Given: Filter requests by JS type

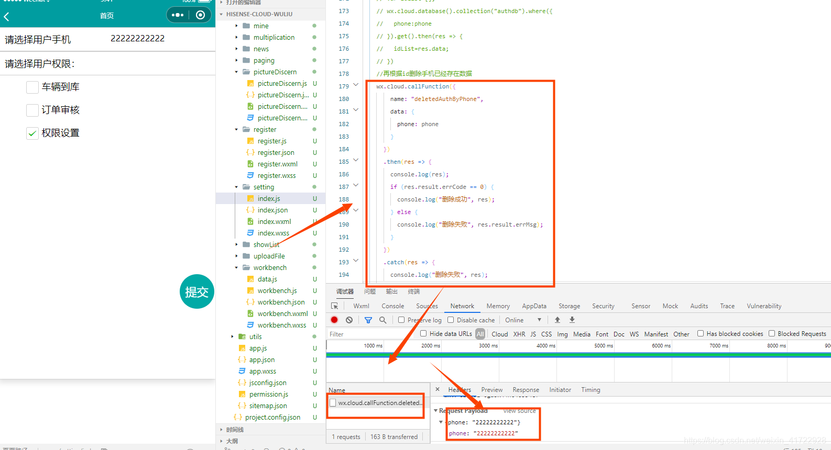Looking at the screenshot, I should click(533, 334).
